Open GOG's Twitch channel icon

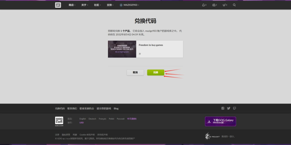pyautogui.click(x=234, y=108)
